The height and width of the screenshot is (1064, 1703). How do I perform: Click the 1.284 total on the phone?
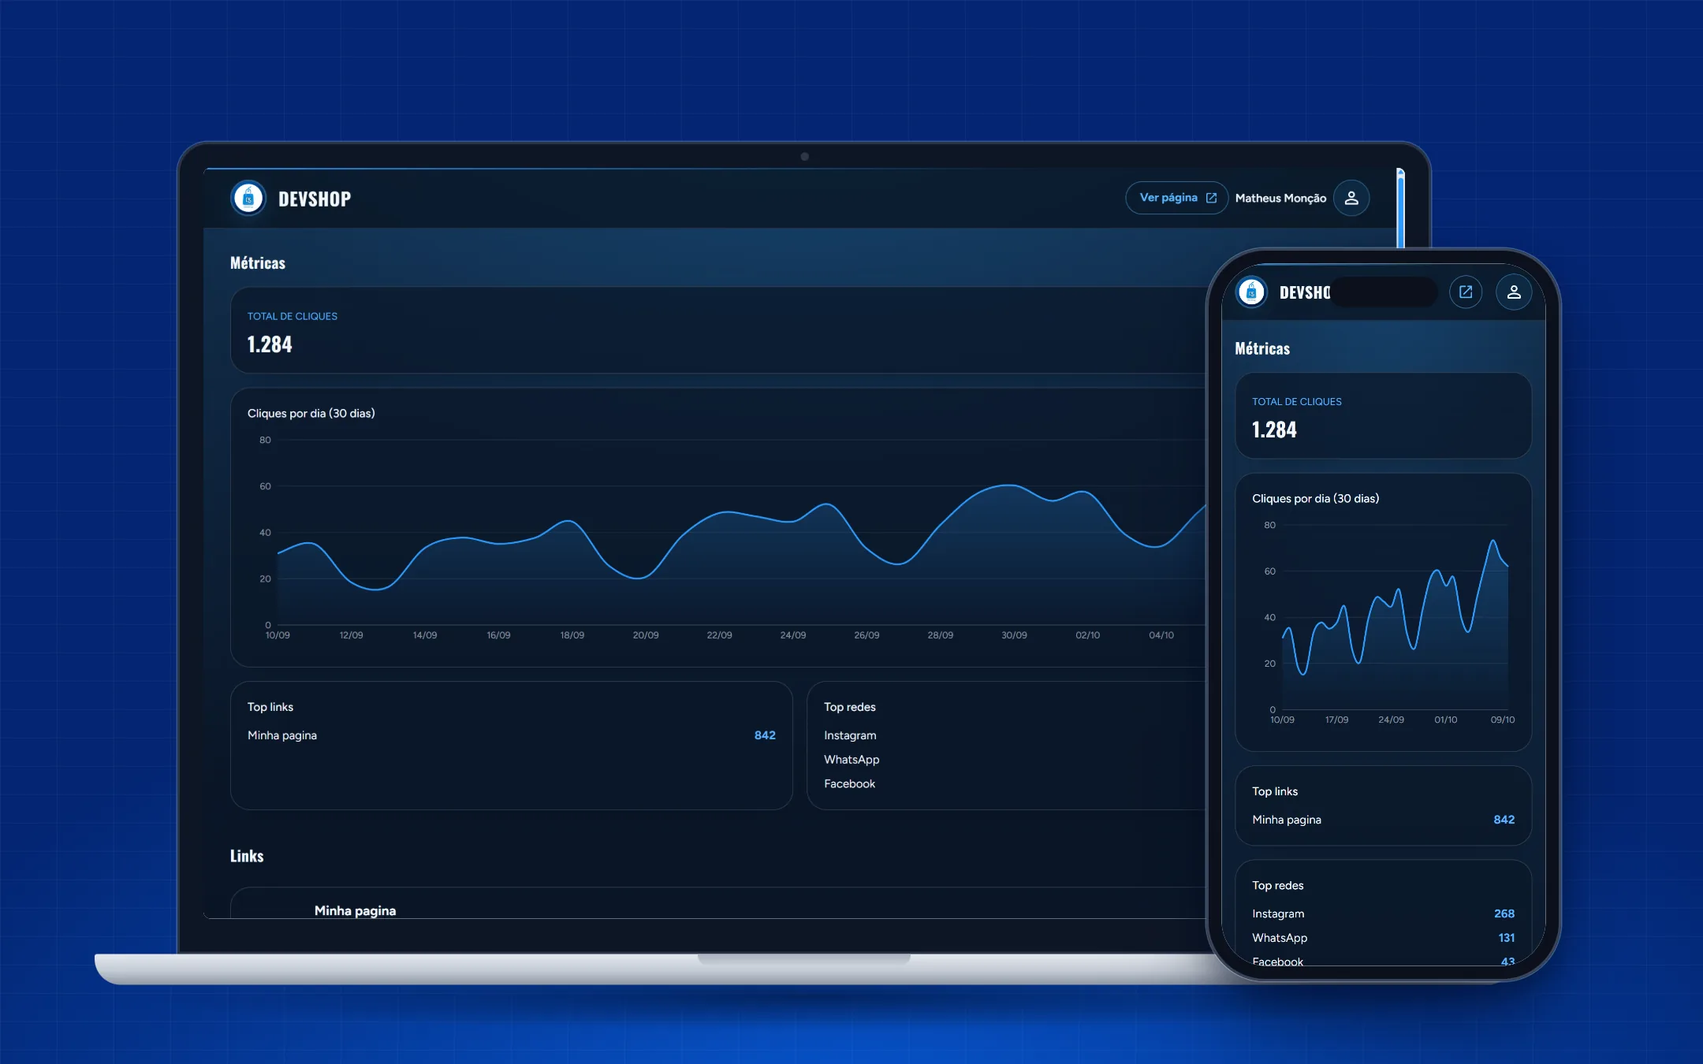click(1274, 430)
